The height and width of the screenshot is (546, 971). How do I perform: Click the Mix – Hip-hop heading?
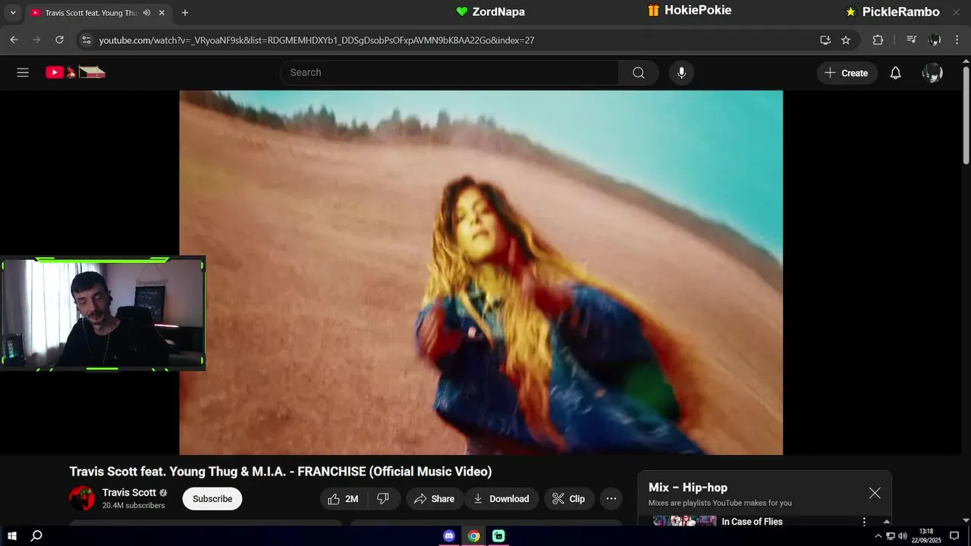pos(688,488)
